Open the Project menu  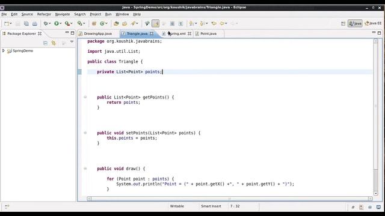pyautogui.click(x=95, y=14)
